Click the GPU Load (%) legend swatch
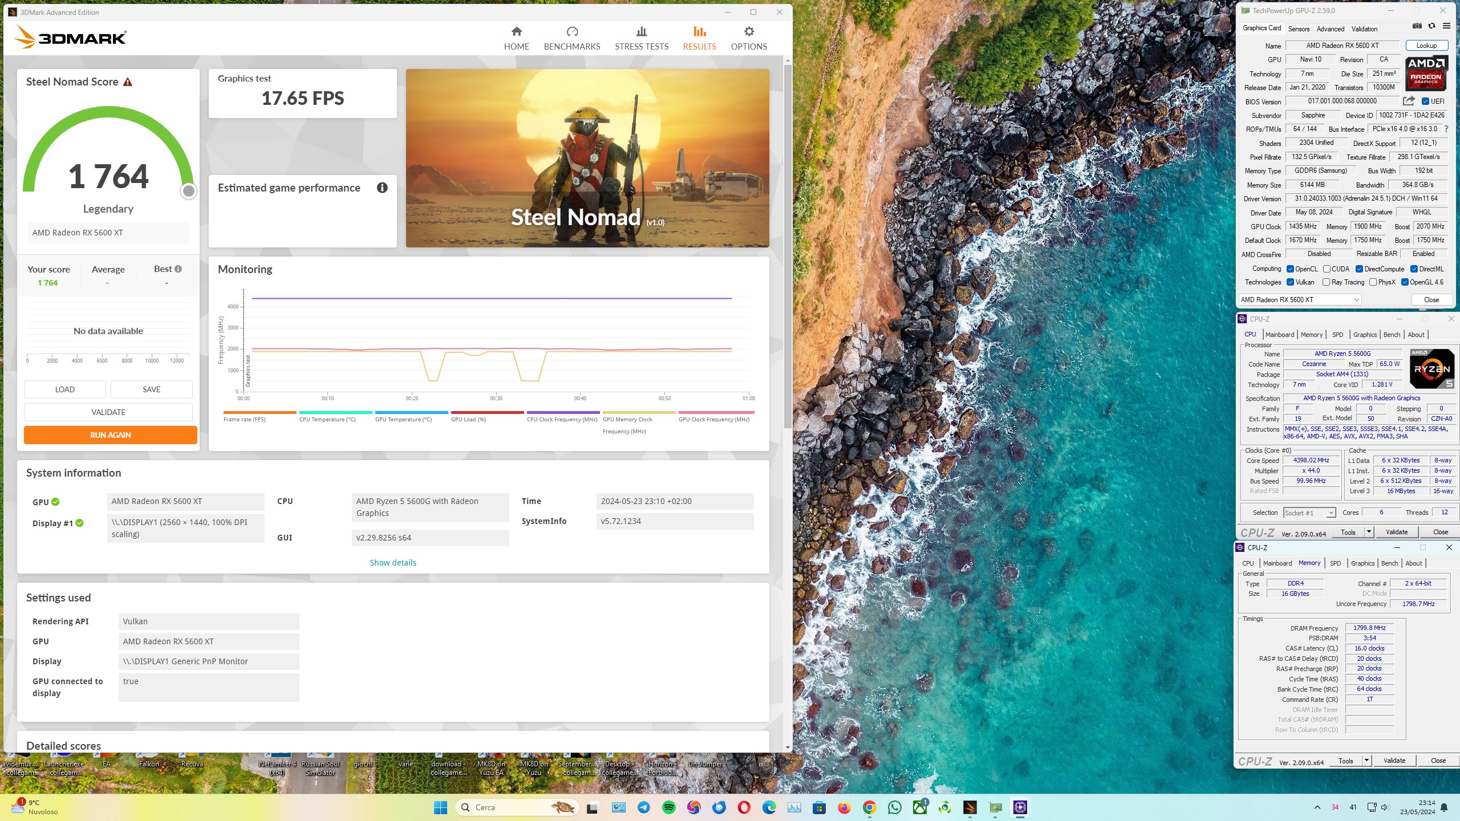Screen dimensions: 1460x821 coord(487,412)
